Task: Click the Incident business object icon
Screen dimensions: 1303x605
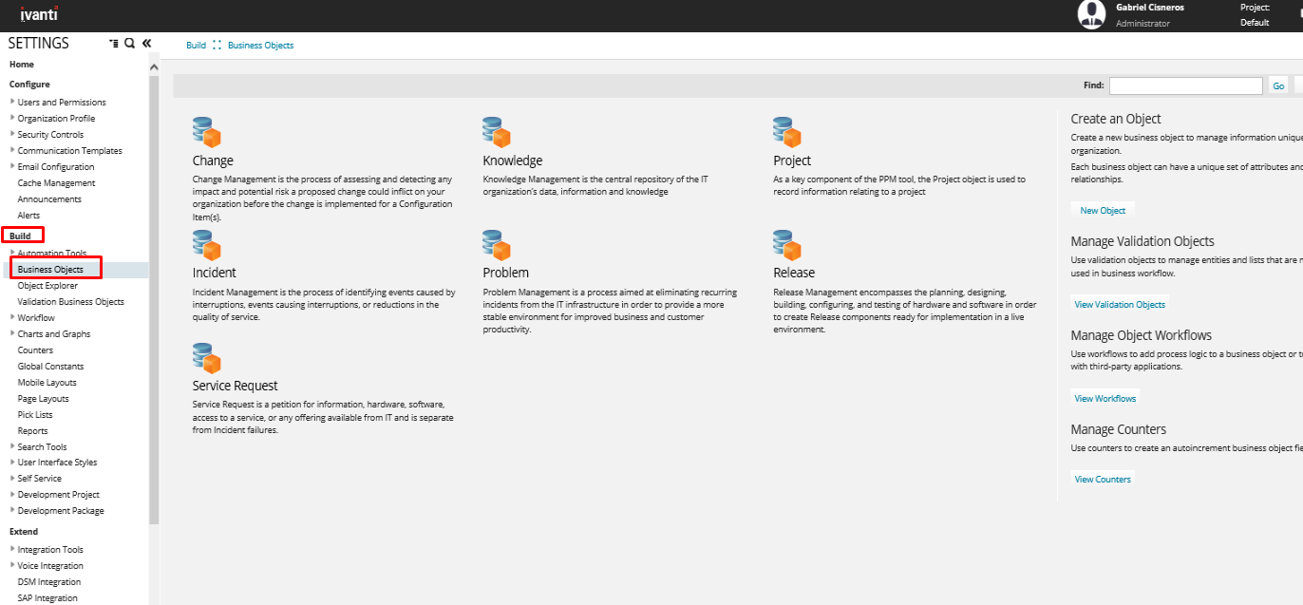Action: click(206, 245)
